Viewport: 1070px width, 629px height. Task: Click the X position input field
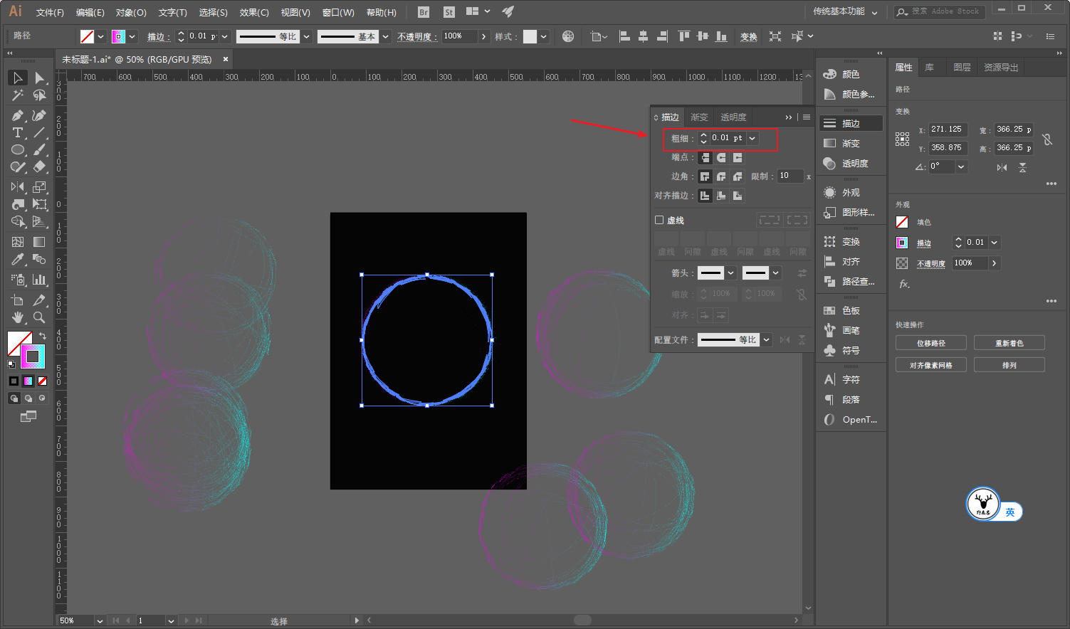pos(948,129)
